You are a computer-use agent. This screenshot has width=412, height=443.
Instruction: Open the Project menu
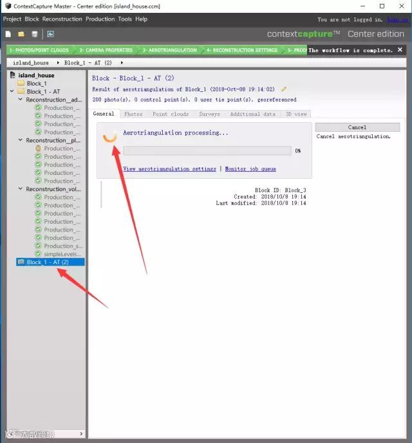tap(12, 19)
